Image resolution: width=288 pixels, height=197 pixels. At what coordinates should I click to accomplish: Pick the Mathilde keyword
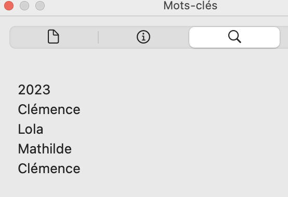pos(45,149)
